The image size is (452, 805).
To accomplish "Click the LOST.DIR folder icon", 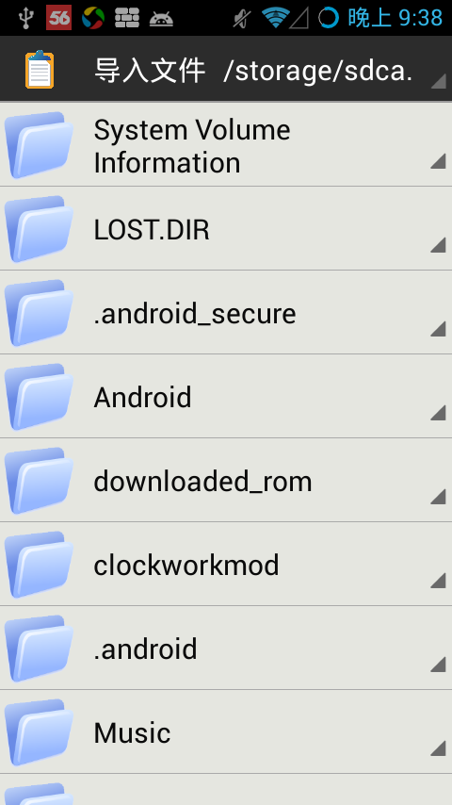I will coord(39,228).
